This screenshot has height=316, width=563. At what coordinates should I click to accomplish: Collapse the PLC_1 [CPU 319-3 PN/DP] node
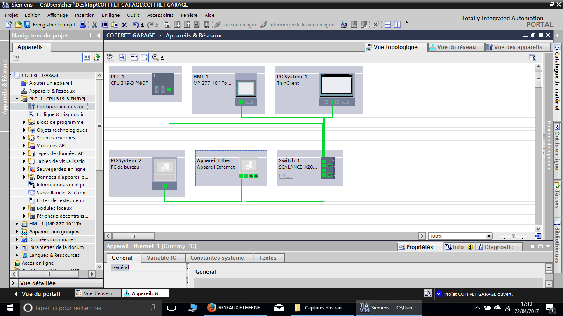coord(17,99)
